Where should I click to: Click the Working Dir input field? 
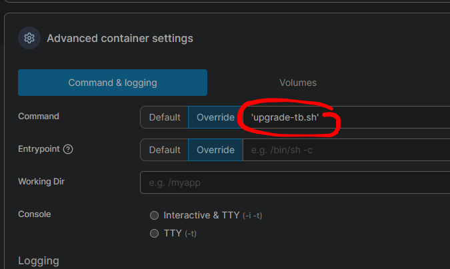(x=293, y=182)
